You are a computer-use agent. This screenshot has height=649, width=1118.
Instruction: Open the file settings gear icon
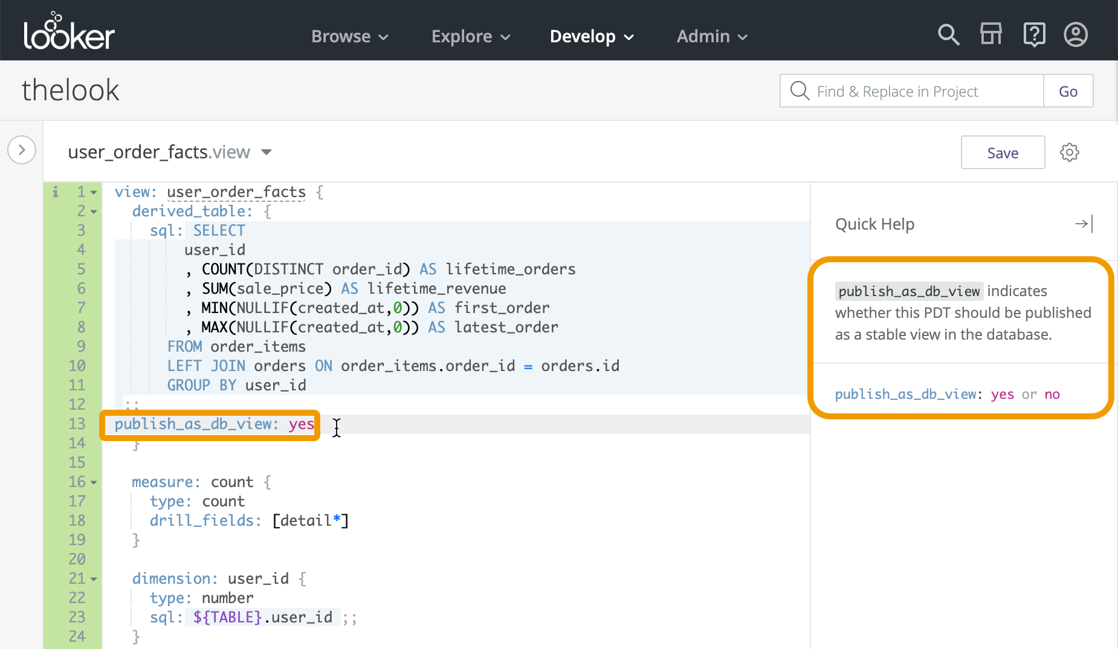pos(1069,152)
